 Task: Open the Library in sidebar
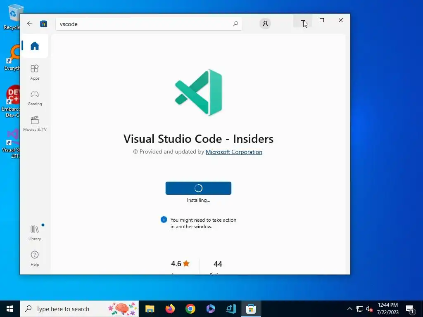point(35,233)
